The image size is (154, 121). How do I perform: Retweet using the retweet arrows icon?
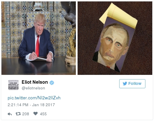(x=18, y=114)
